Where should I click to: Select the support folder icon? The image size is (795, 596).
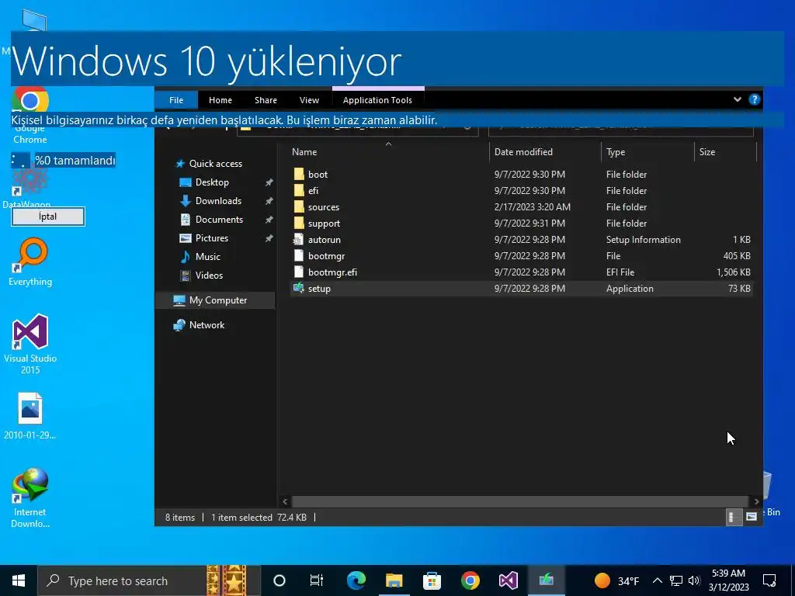point(299,223)
